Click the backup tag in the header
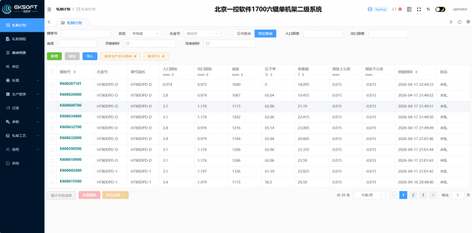472x233 pixels. point(381,9)
